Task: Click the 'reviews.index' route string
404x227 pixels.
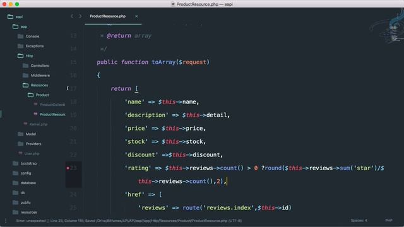Action: click(229, 207)
